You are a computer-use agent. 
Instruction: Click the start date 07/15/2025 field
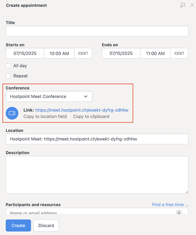(25, 53)
